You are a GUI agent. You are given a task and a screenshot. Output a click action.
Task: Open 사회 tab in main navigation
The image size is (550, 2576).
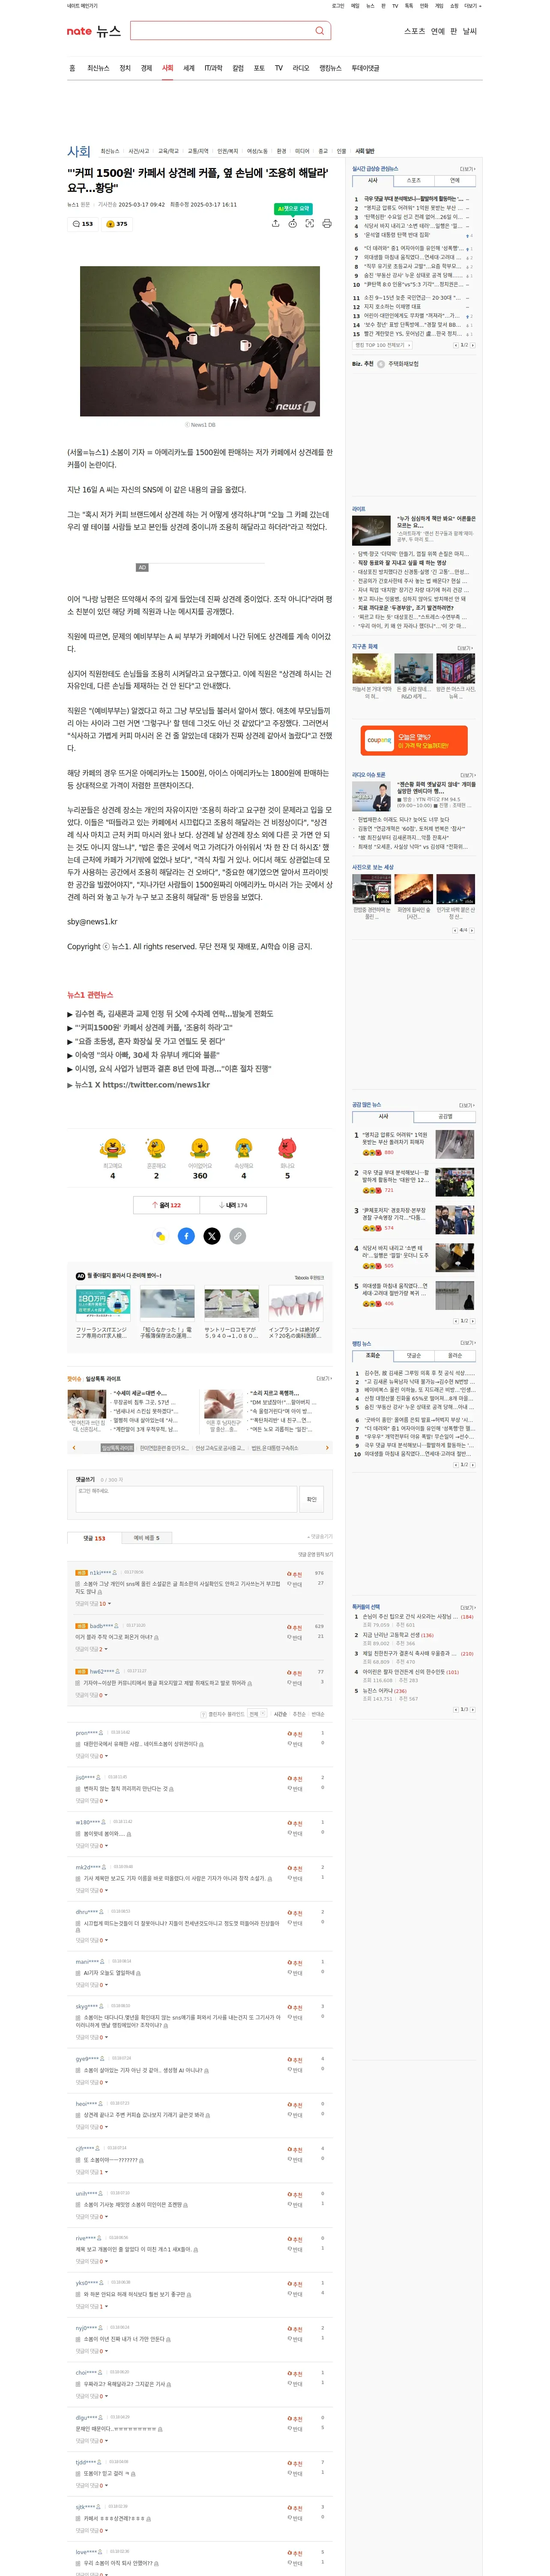coord(167,68)
